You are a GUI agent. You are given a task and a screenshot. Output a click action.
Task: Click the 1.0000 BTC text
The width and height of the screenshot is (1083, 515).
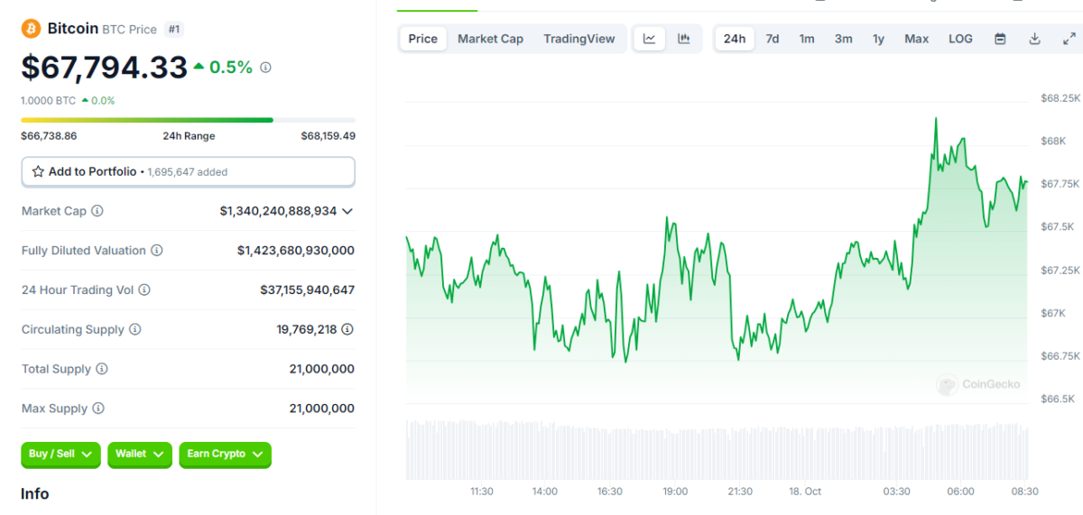[x=49, y=101]
